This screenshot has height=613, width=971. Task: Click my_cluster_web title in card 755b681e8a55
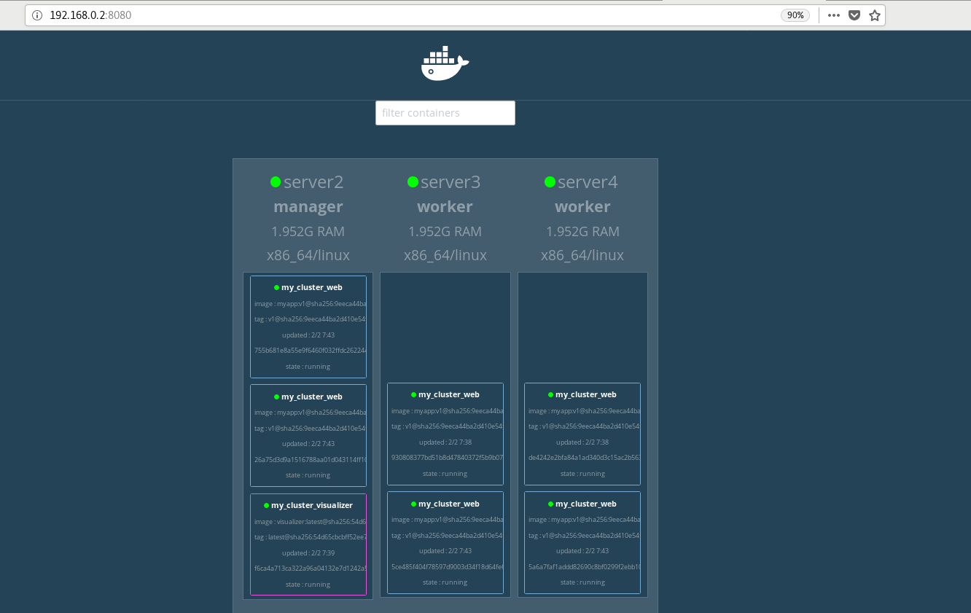(312, 287)
